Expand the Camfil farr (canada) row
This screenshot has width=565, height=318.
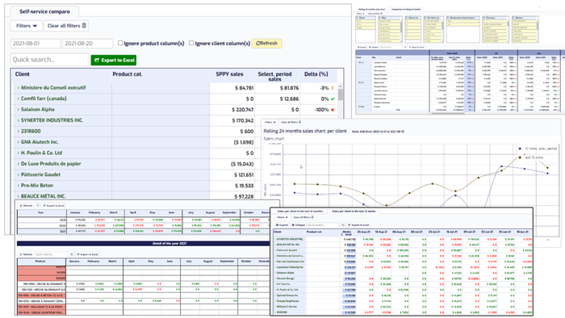pyautogui.click(x=18, y=98)
